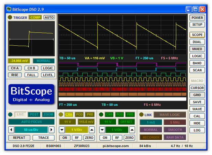
Task: Click the TRACE button
Action: tap(43, 138)
